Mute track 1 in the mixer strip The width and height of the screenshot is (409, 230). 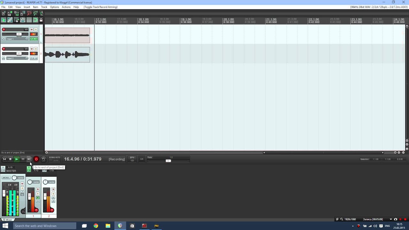coord(38,189)
